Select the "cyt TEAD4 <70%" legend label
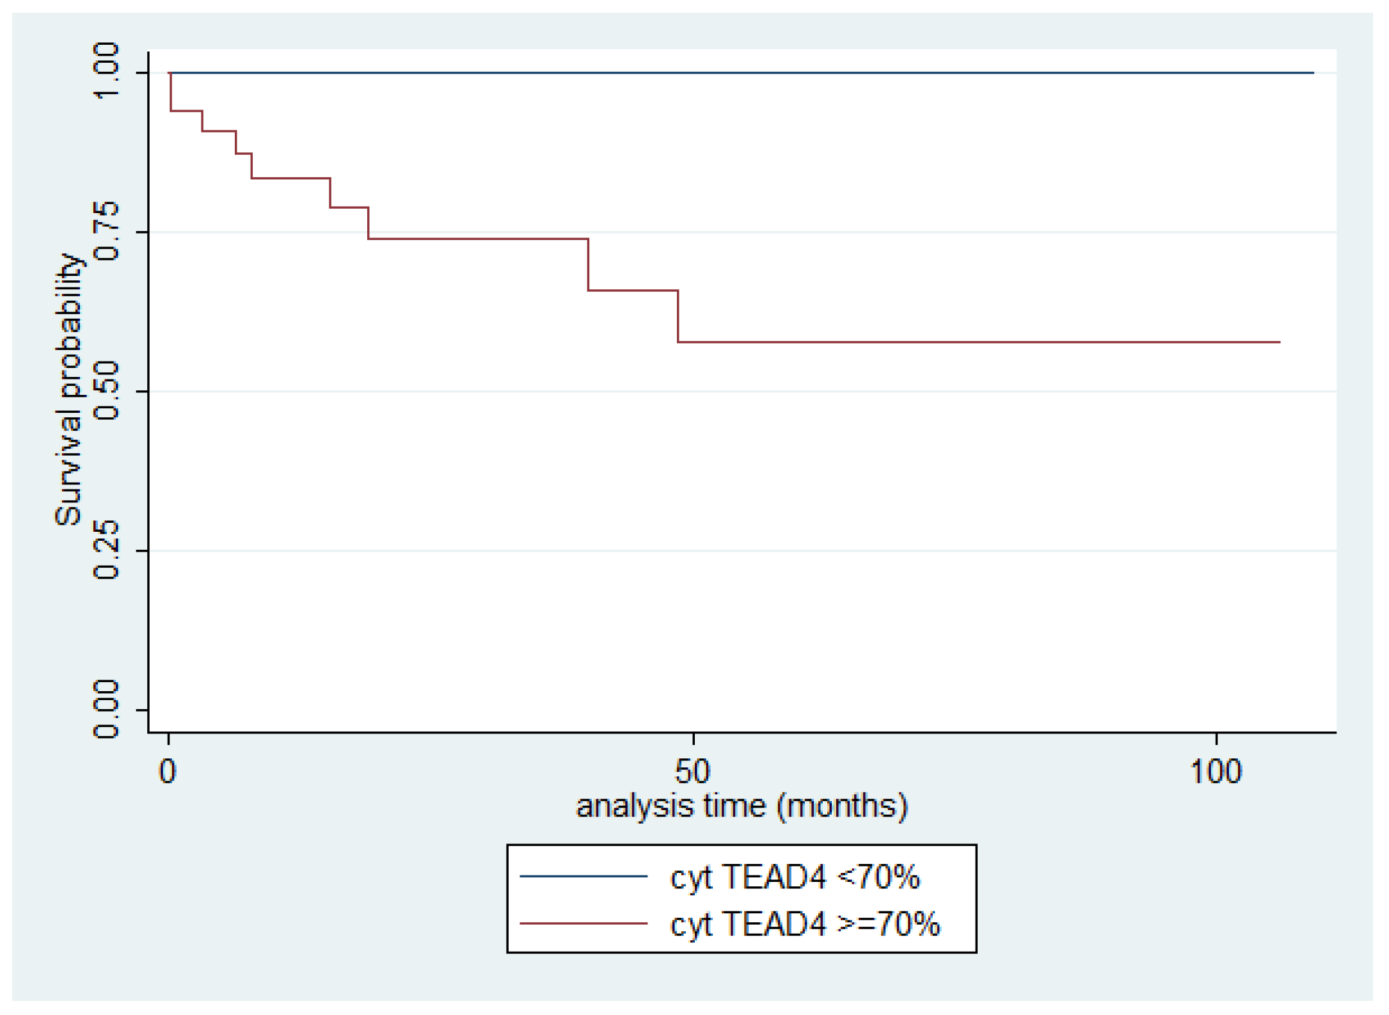 pyautogui.click(x=795, y=877)
